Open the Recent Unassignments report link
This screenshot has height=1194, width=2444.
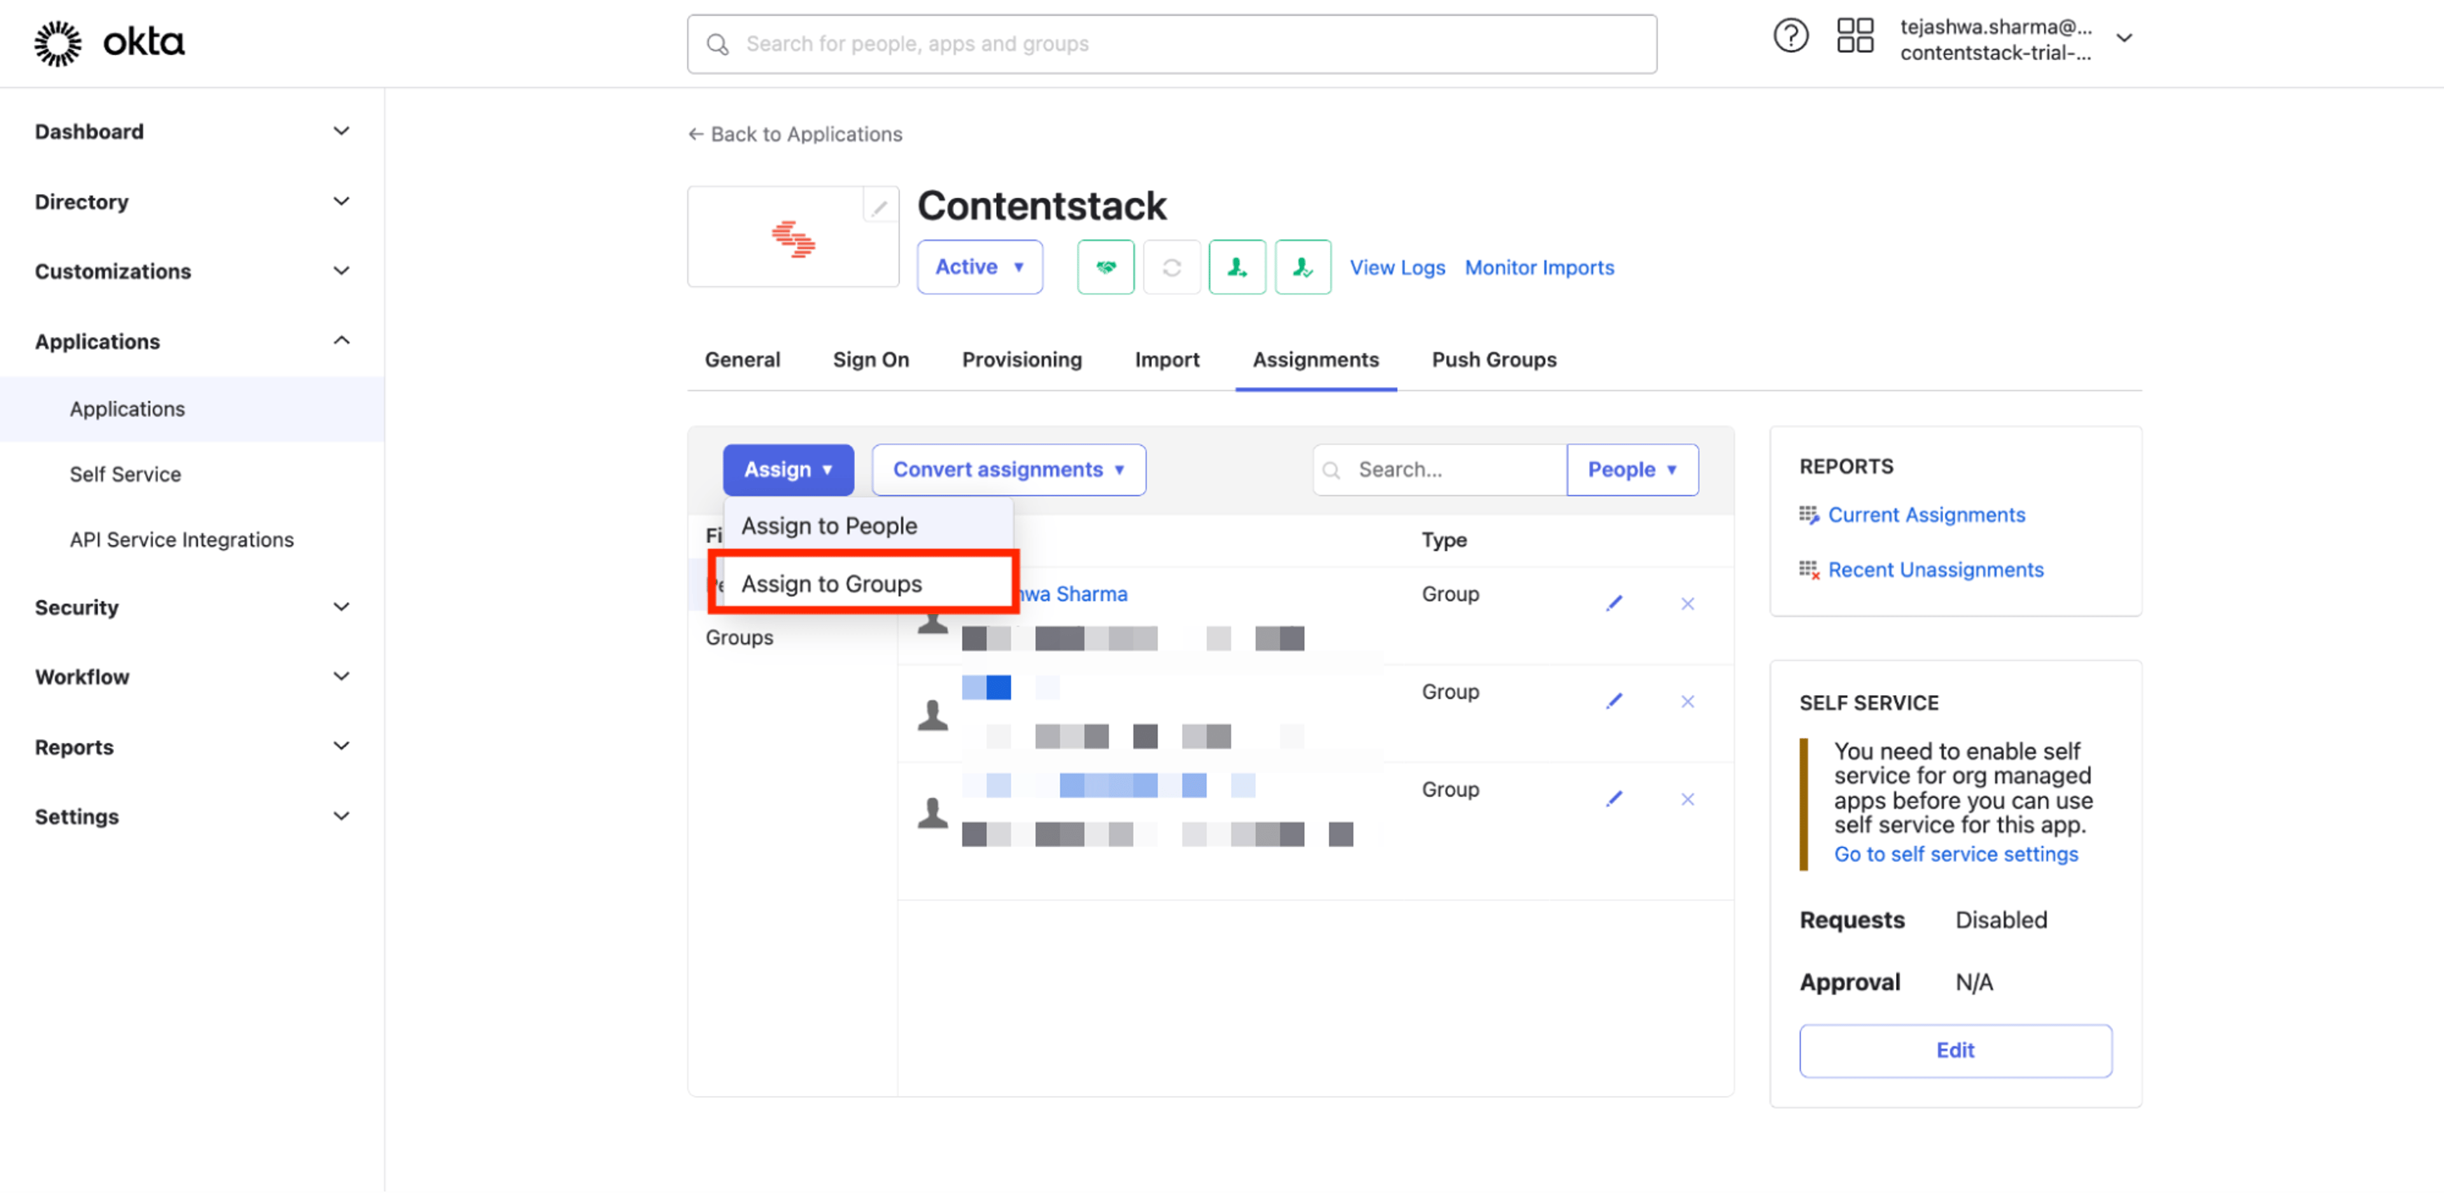tap(1935, 570)
